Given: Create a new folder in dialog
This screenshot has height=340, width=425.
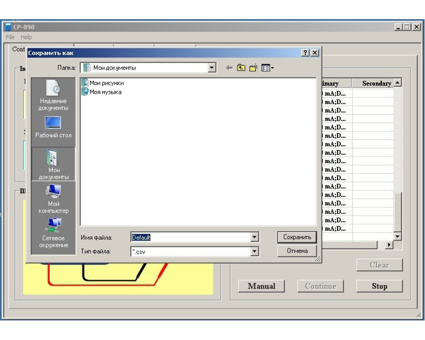Looking at the screenshot, I should click(254, 68).
